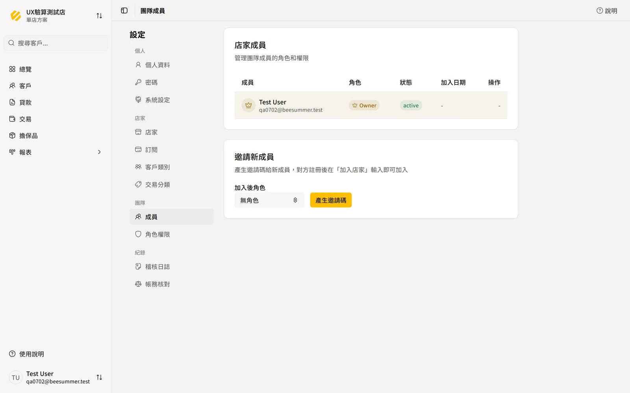Click the yellow app logo icon
Viewport: 630px width, 393px height.
(x=16, y=16)
